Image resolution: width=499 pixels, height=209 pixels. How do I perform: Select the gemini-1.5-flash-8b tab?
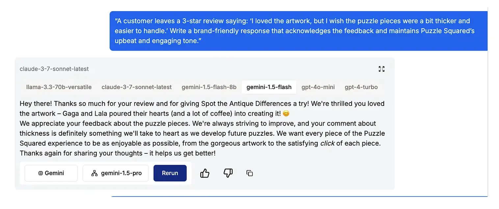209,87
